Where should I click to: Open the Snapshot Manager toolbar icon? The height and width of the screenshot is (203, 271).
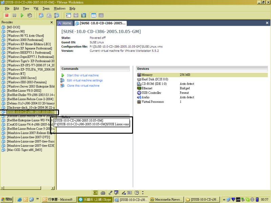pos(57,15)
